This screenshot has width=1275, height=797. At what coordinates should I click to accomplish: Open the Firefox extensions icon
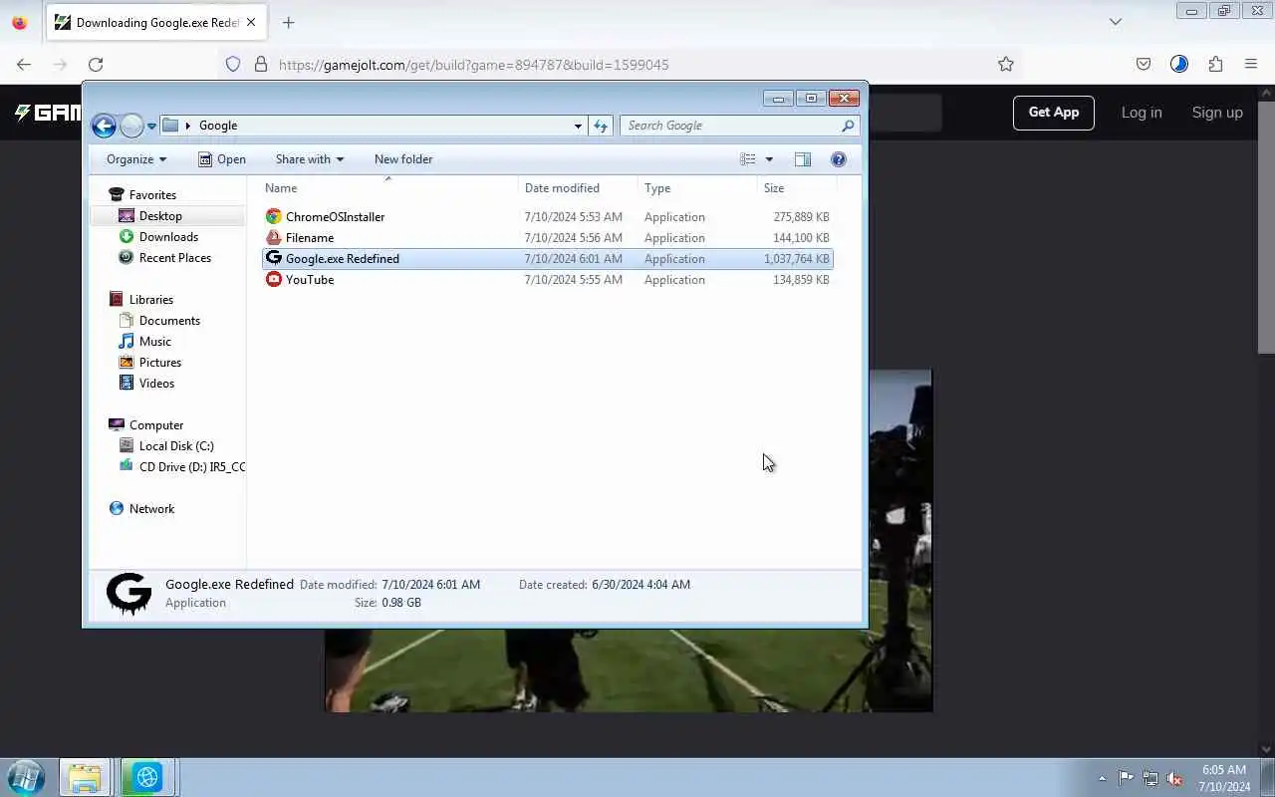(x=1215, y=64)
